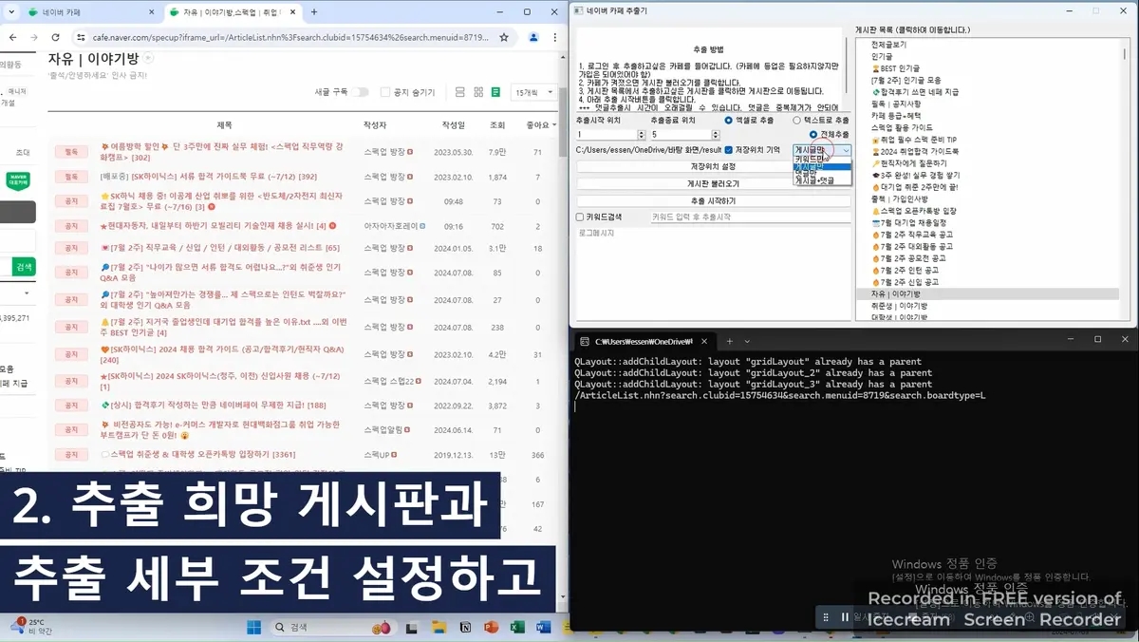Select 합격후기 쓰면 네페 지급 board

(x=915, y=92)
